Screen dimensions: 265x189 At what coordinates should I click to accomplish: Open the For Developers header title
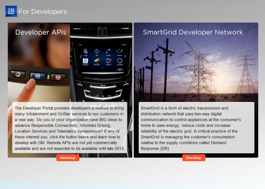43,12
